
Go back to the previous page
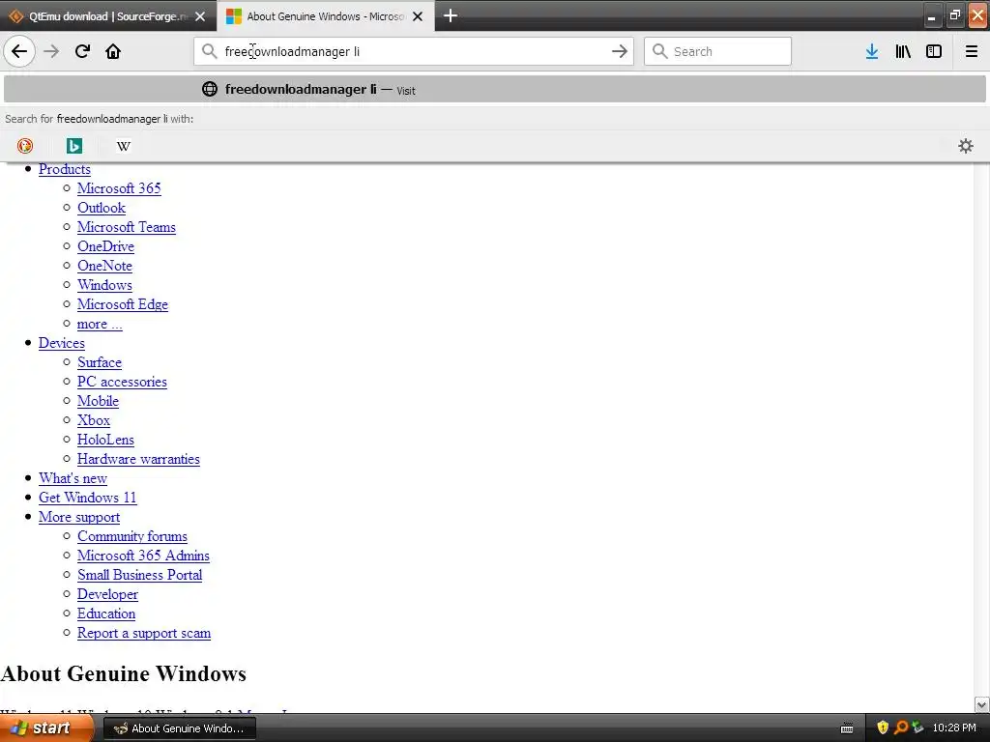(x=19, y=51)
